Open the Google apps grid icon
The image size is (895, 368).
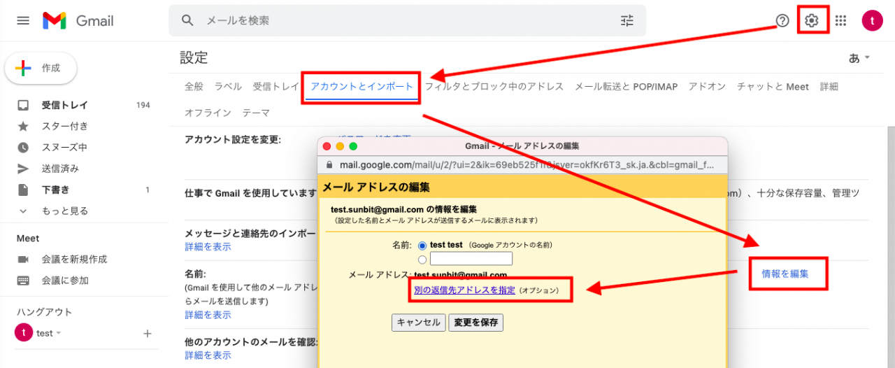tap(841, 21)
